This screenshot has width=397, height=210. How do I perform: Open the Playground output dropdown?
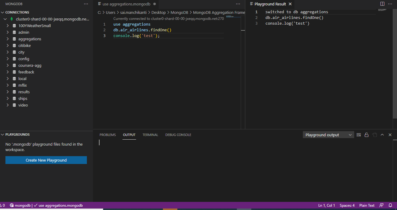point(328,134)
